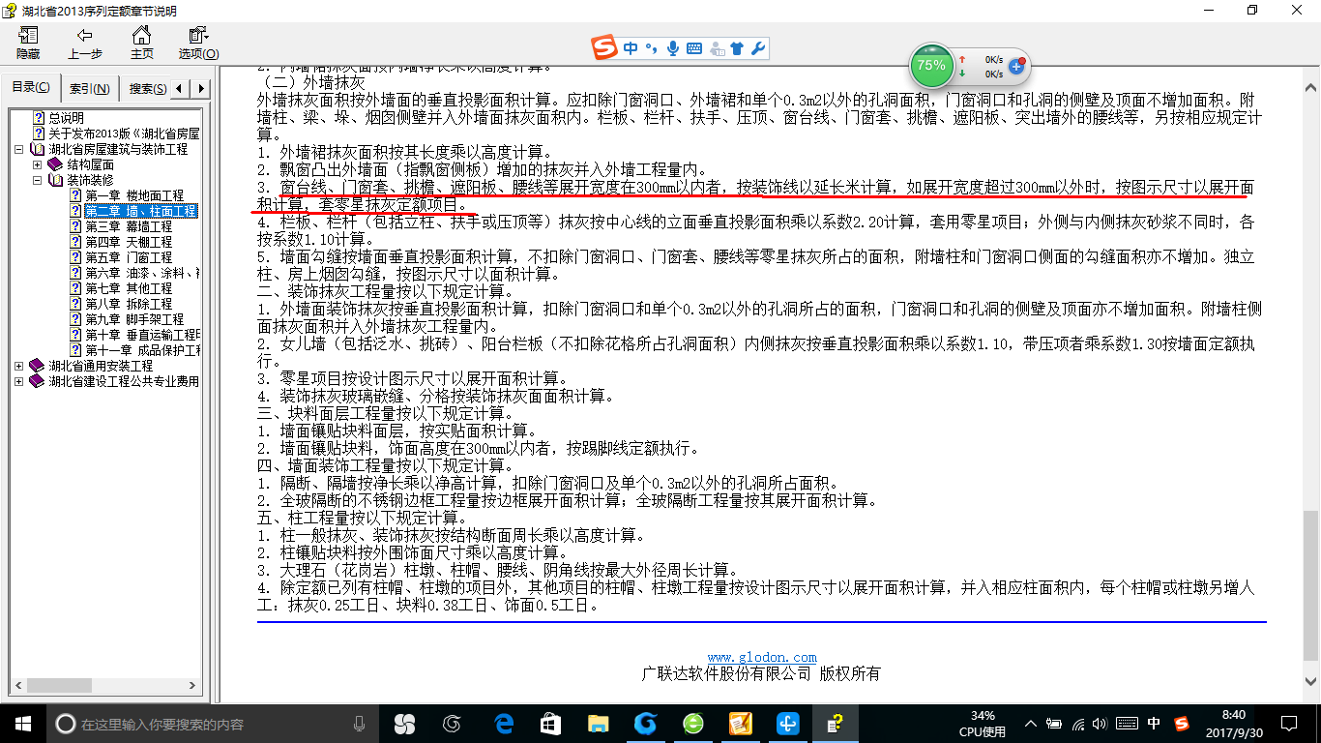Viewport: 1321px width, 743px height.
Task: Open the Sogou skin (shirt) icon
Action: click(737, 48)
